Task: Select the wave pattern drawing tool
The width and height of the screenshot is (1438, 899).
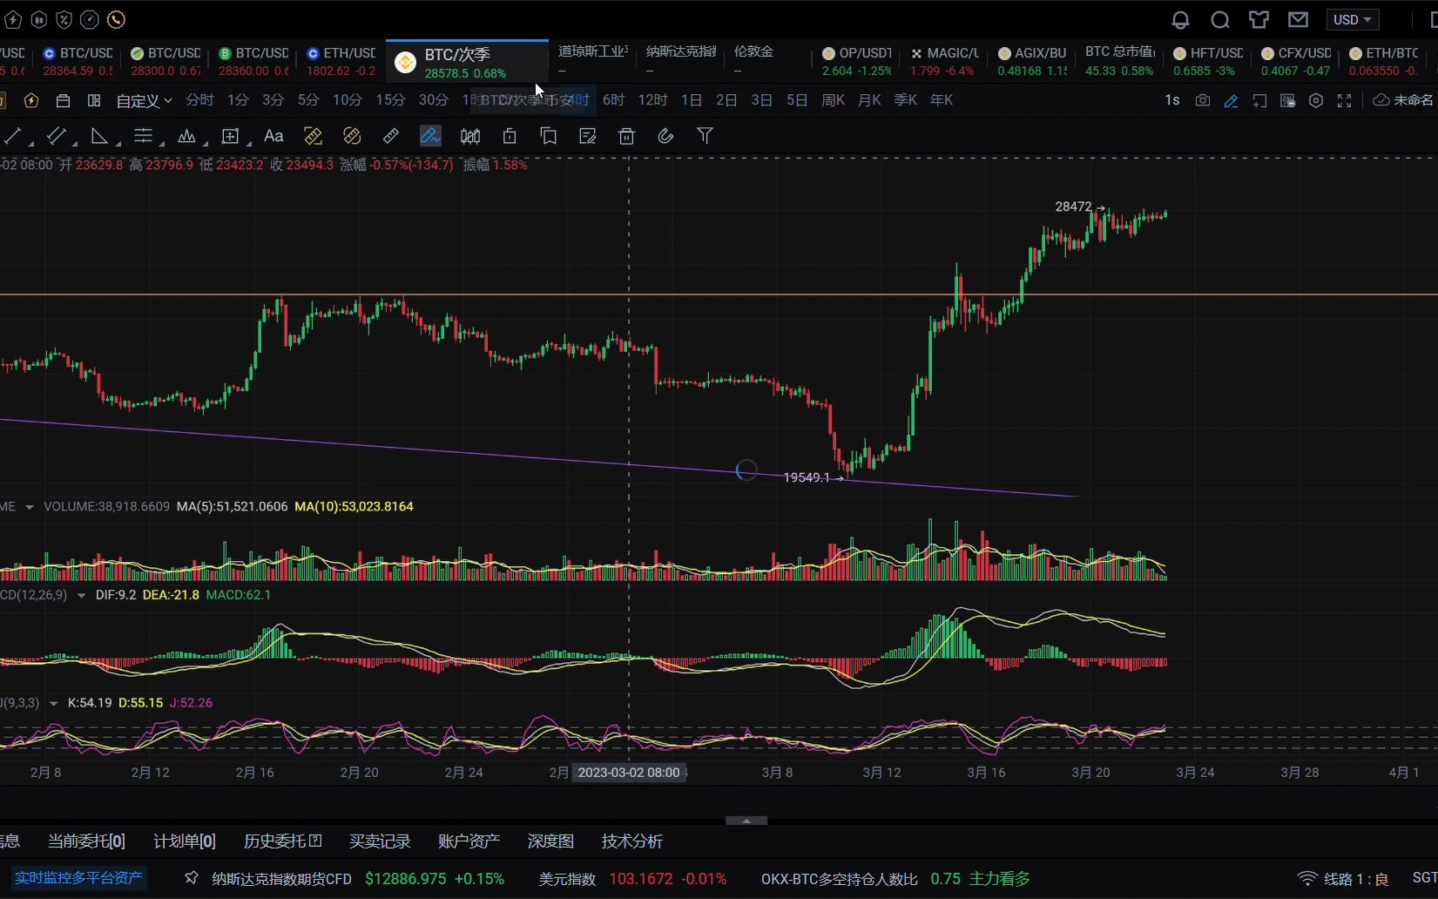Action: coord(186,136)
